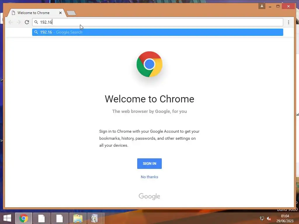The height and width of the screenshot is (224, 299).
Task: Click the Chrome icon in the taskbar
Action: coord(23,218)
